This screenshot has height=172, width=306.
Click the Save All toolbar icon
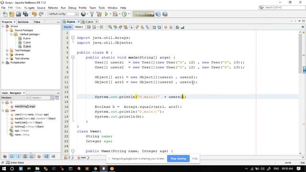click(x=25, y=14)
